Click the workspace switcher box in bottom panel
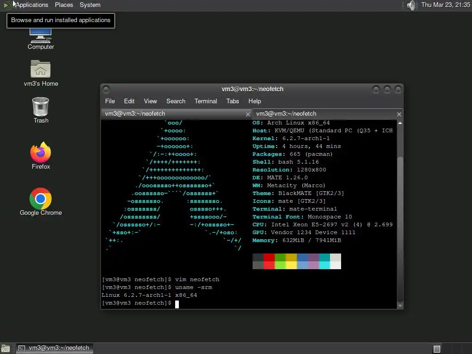Image resolution: width=472 pixels, height=354 pixels. point(437,349)
